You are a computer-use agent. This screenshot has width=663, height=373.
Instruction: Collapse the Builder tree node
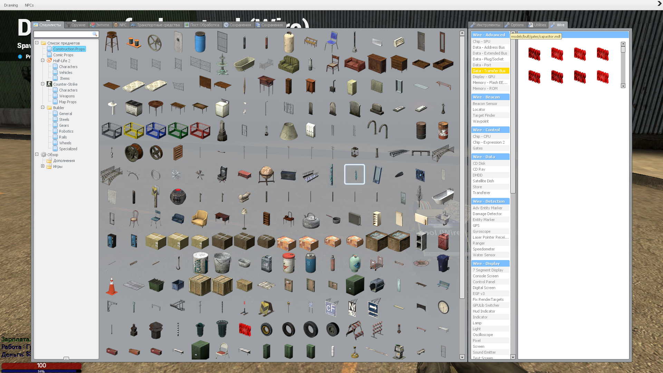pyautogui.click(x=43, y=107)
